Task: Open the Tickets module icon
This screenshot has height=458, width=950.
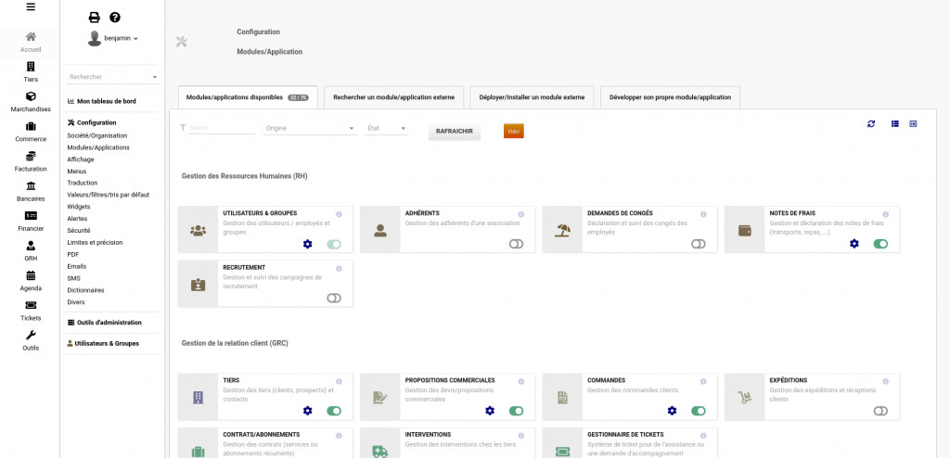Action: coord(31,310)
